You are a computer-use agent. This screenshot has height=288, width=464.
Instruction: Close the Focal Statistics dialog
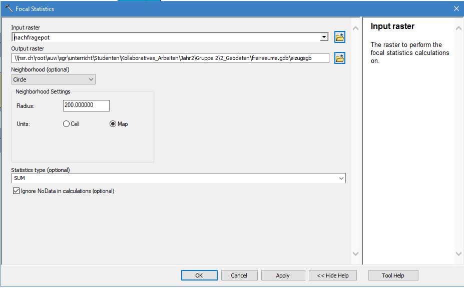[456, 8]
